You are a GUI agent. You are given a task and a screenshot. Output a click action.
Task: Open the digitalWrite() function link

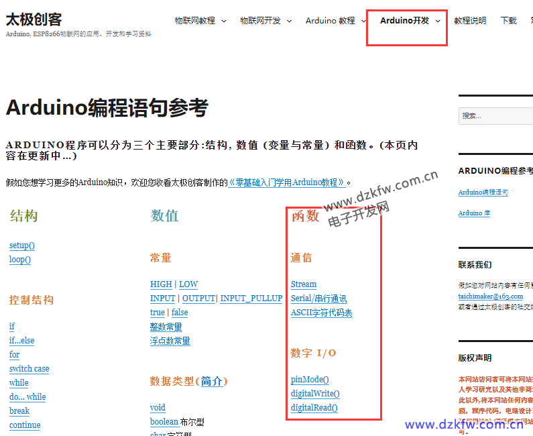tap(315, 394)
